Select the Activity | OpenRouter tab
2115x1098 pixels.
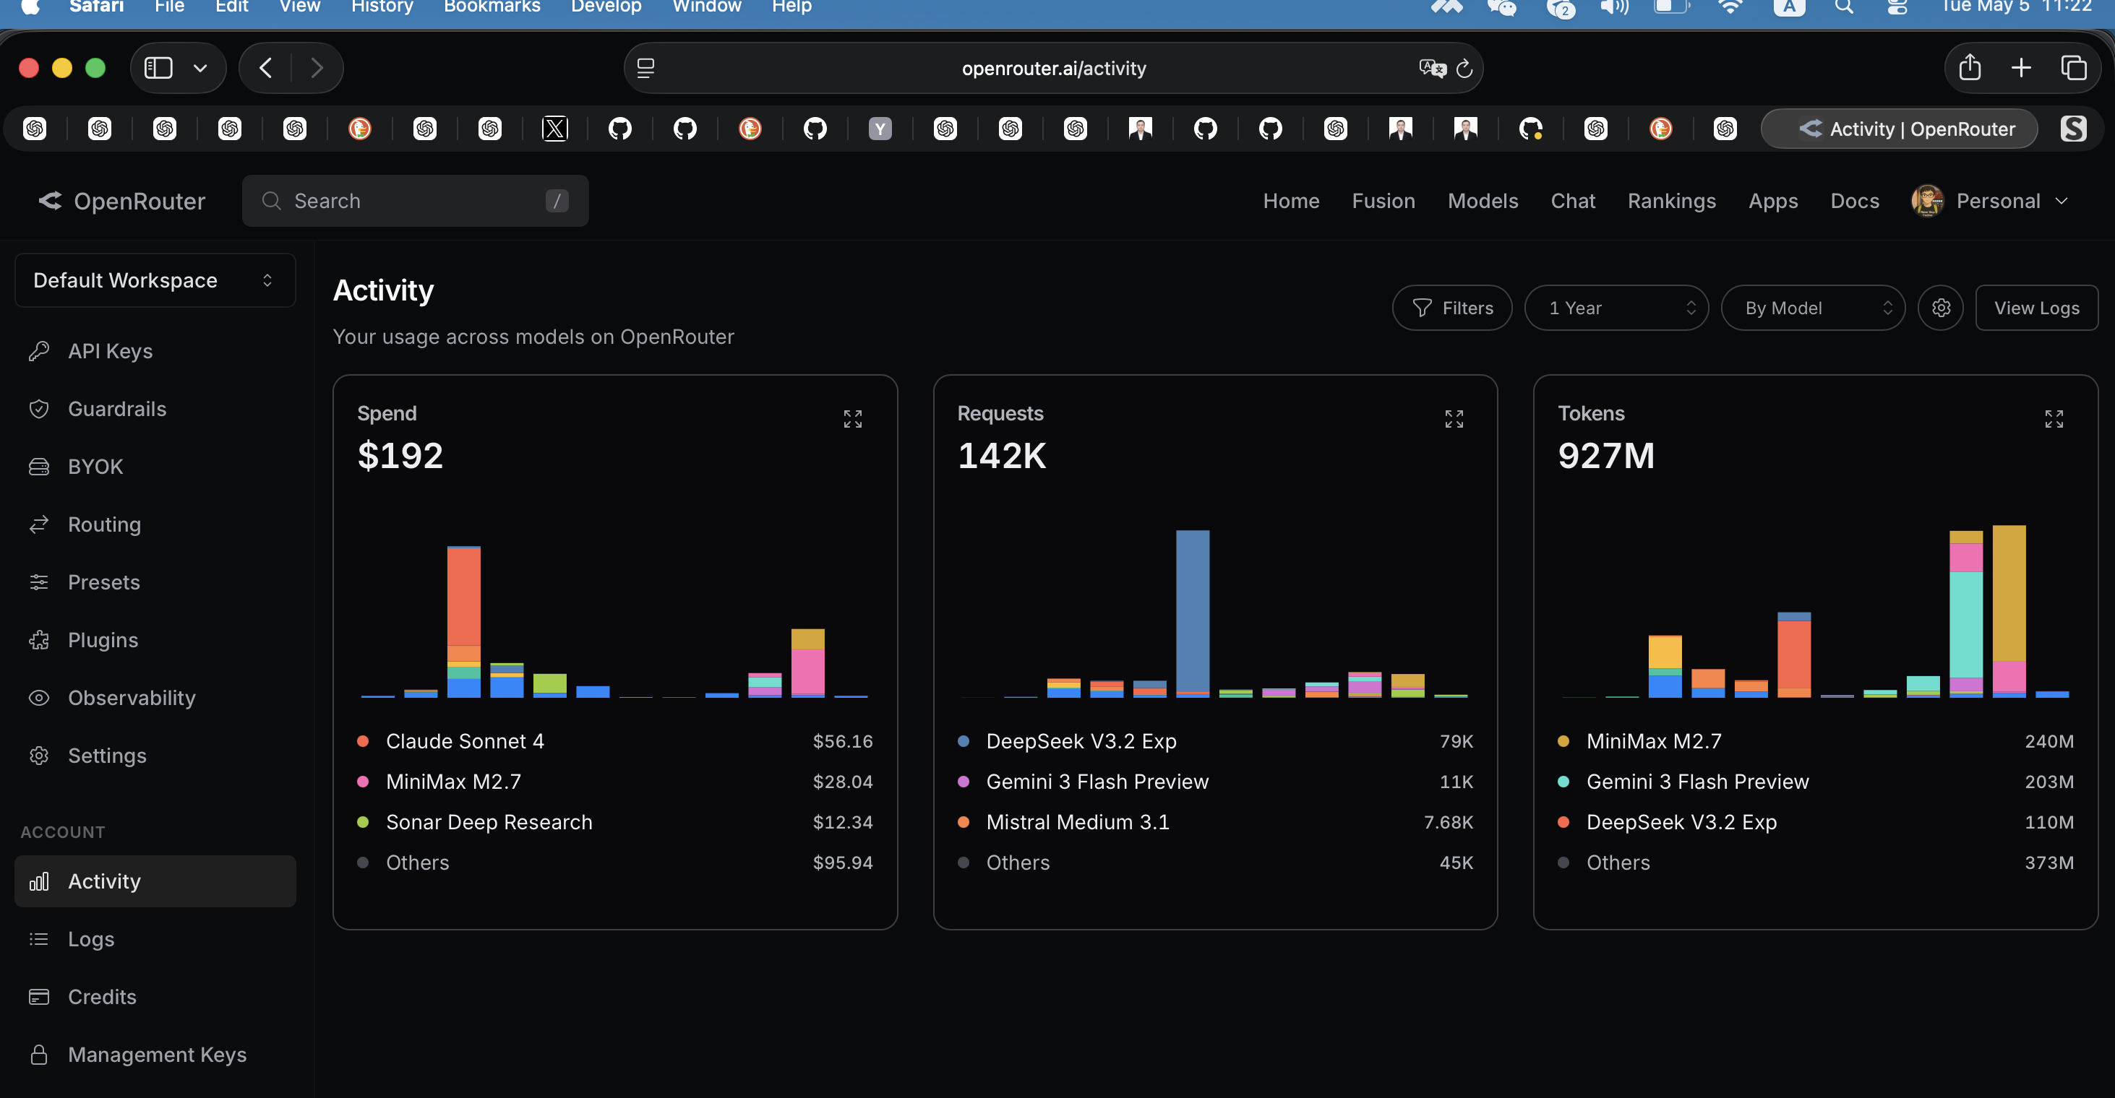tap(1898, 129)
